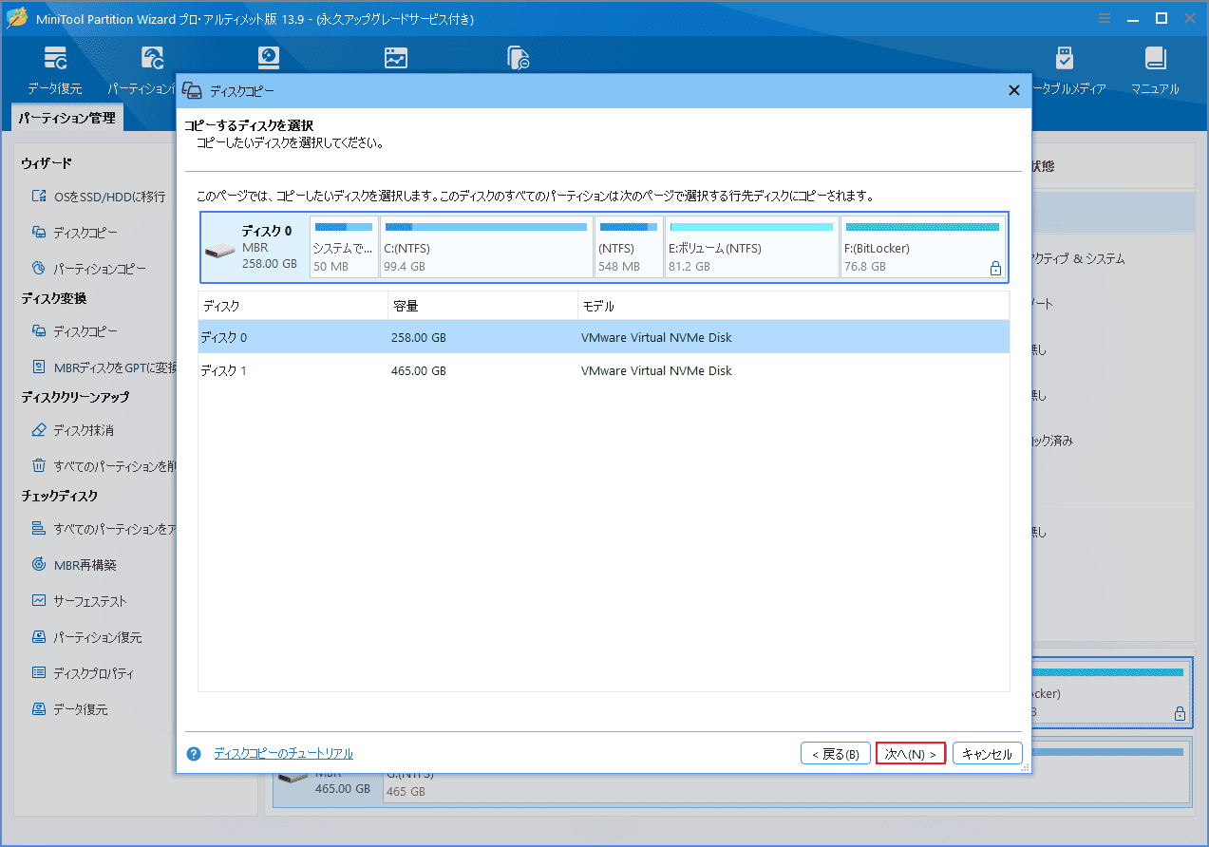Image resolution: width=1209 pixels, height=847 pixels.
Task: Open Partition Recovery in the sidebar
Action: 86,637
